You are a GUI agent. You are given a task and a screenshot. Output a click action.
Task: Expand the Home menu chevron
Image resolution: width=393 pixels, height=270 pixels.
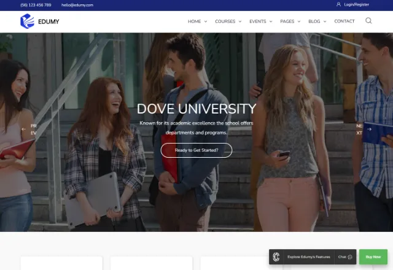[206, 21]
